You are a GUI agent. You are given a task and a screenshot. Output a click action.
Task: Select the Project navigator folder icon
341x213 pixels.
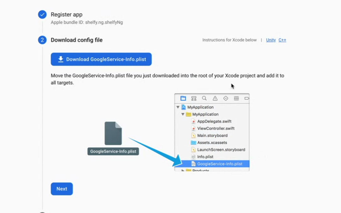point(183,98)
